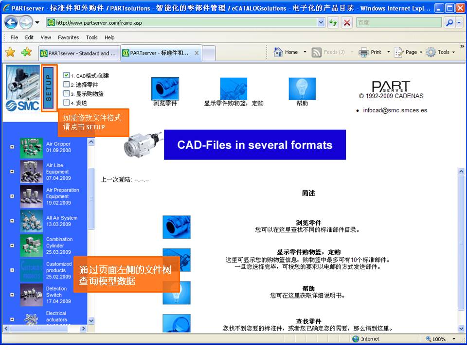This screenshot has width=467, height=350.
Task: Toggle the 4. 发送 checkbox
Action: tap(67, 103)
